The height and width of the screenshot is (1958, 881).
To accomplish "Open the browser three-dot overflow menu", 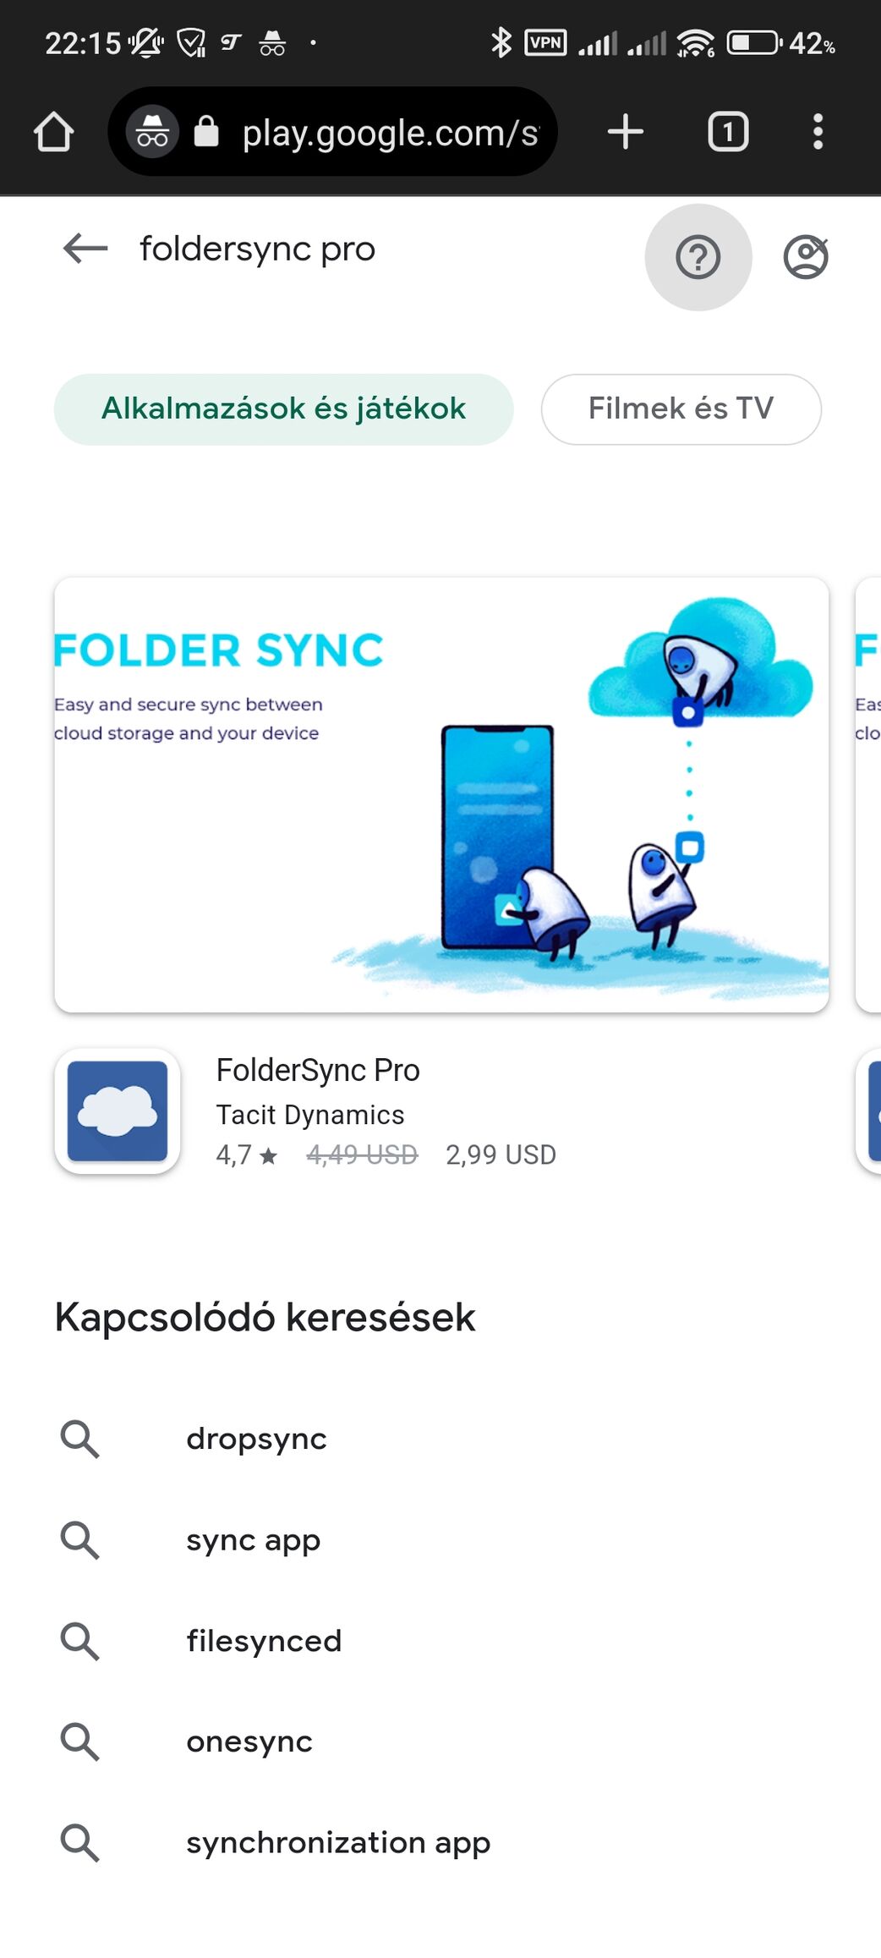I will pos(818,132).
